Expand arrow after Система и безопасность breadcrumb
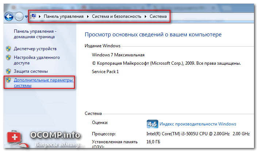This screenshot has width=258, height=152. pos(146,16)
